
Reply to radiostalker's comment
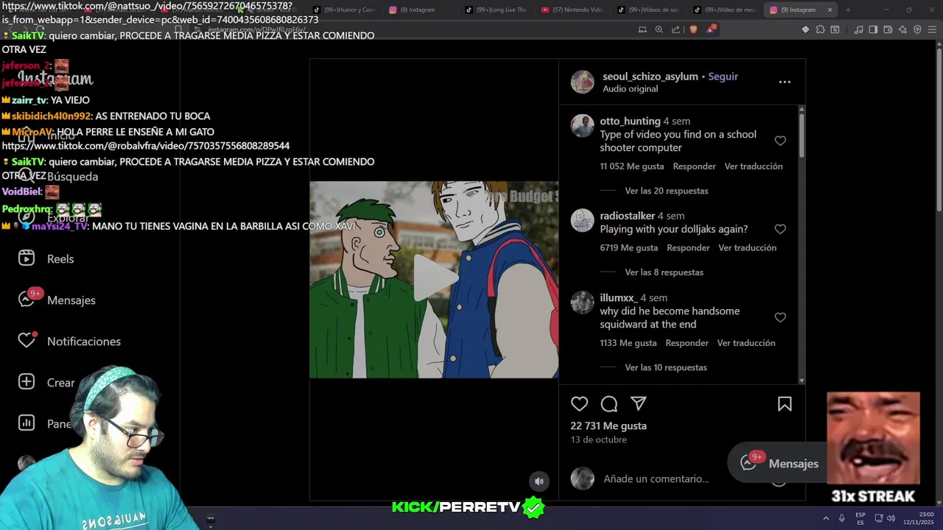pyautogui.click(x=688, y=248)
